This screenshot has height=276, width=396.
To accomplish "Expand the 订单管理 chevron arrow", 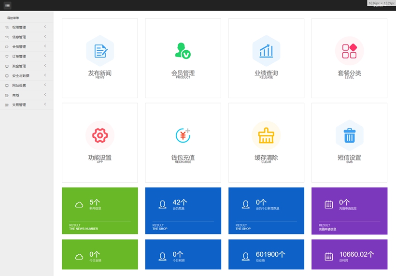I will pyautogui.click(x=45, y=56).
